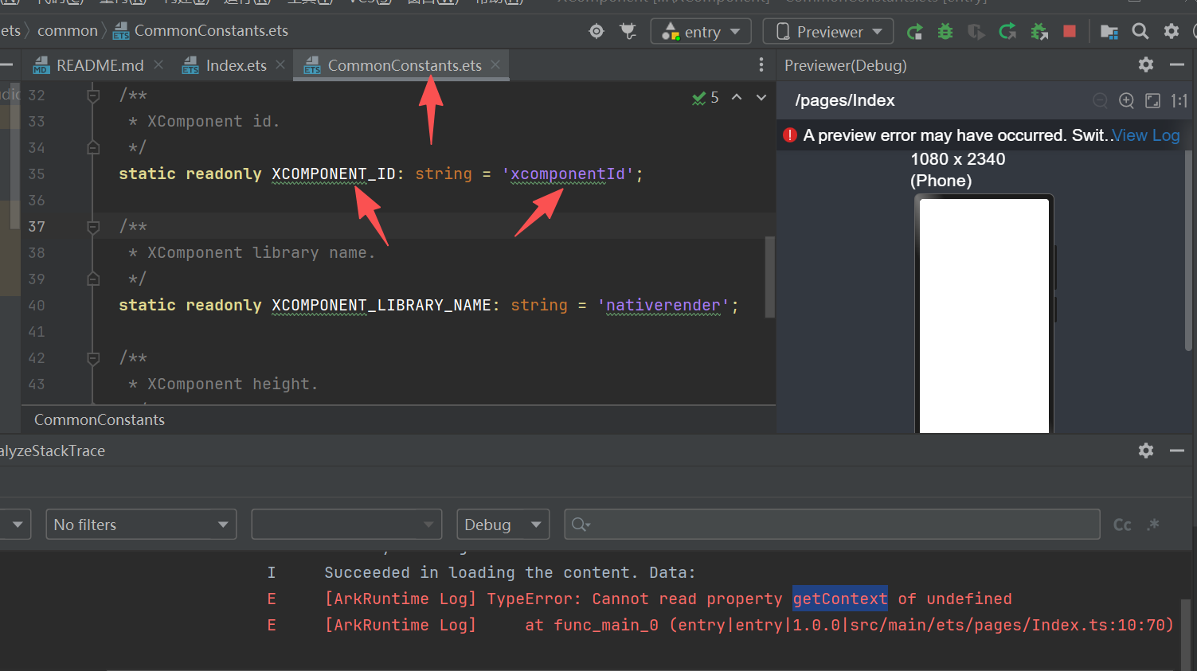Screen dimensions: 1197x671
Task: Set previewer to 1:1 scale
Action: tap(1179, 100)
